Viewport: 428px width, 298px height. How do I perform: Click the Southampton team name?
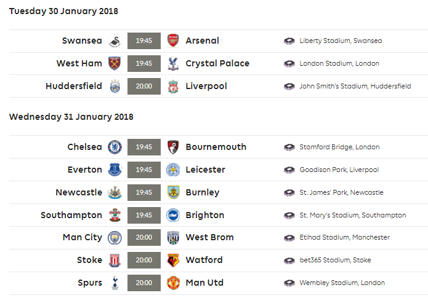[x=71, y=215]
